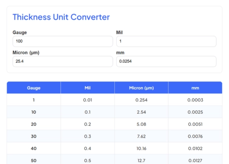Click the Micron cell showing 7.62
The image size is (229, 164).
pyautogui.click(x=141, y=136)
